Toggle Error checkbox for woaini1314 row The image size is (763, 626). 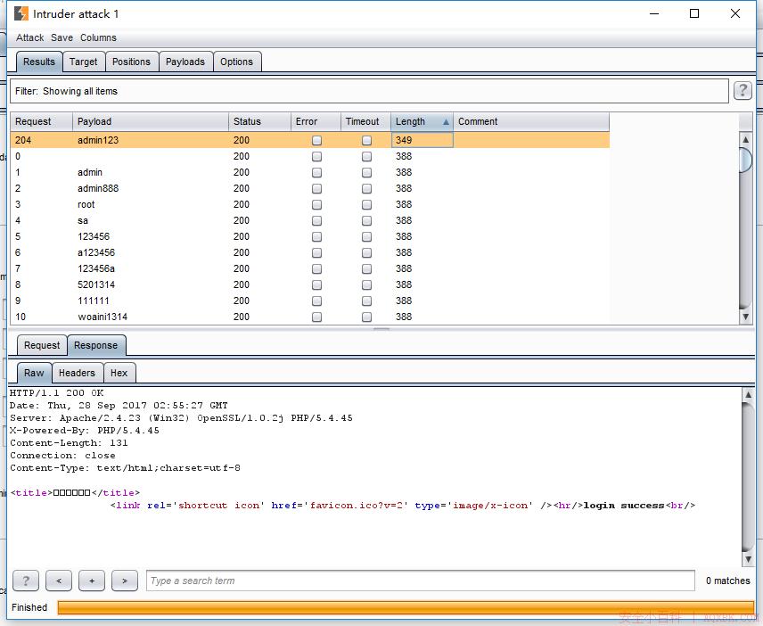[316, 317]
